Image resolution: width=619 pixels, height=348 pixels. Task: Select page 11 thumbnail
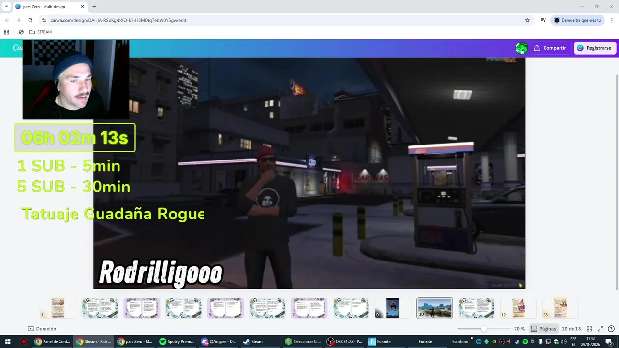click(x=476, y=308)
